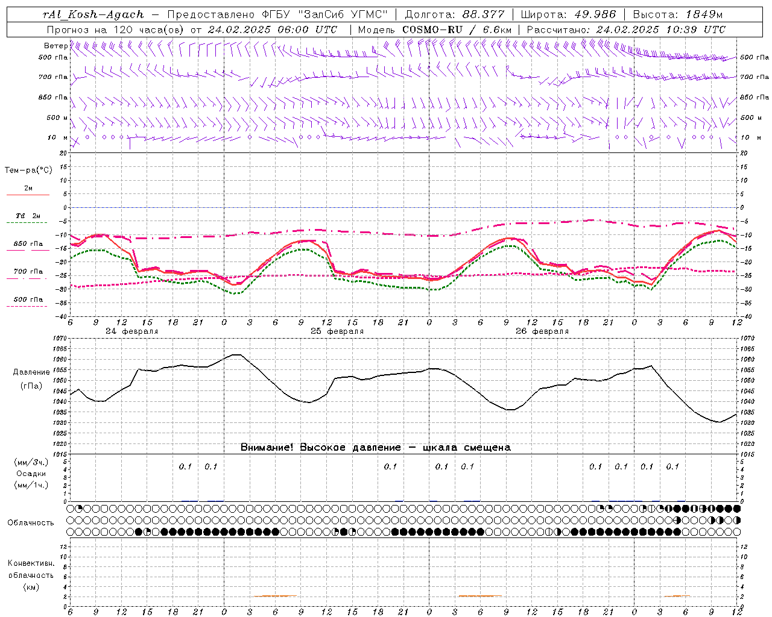Click the "(мм/3ч.)" precipitation unit label
The height and width of the screenshot is (617, 772).
click(31, 463)
